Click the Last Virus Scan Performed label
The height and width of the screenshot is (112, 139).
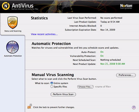pos(82,18)
